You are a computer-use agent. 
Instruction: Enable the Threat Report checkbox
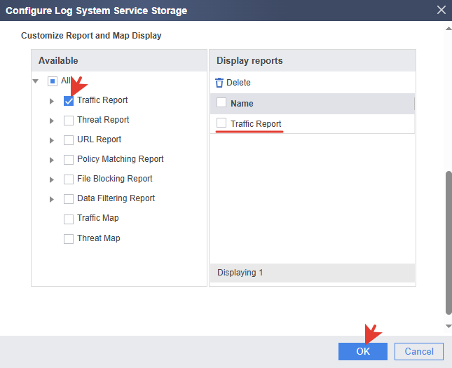point(69,121)
